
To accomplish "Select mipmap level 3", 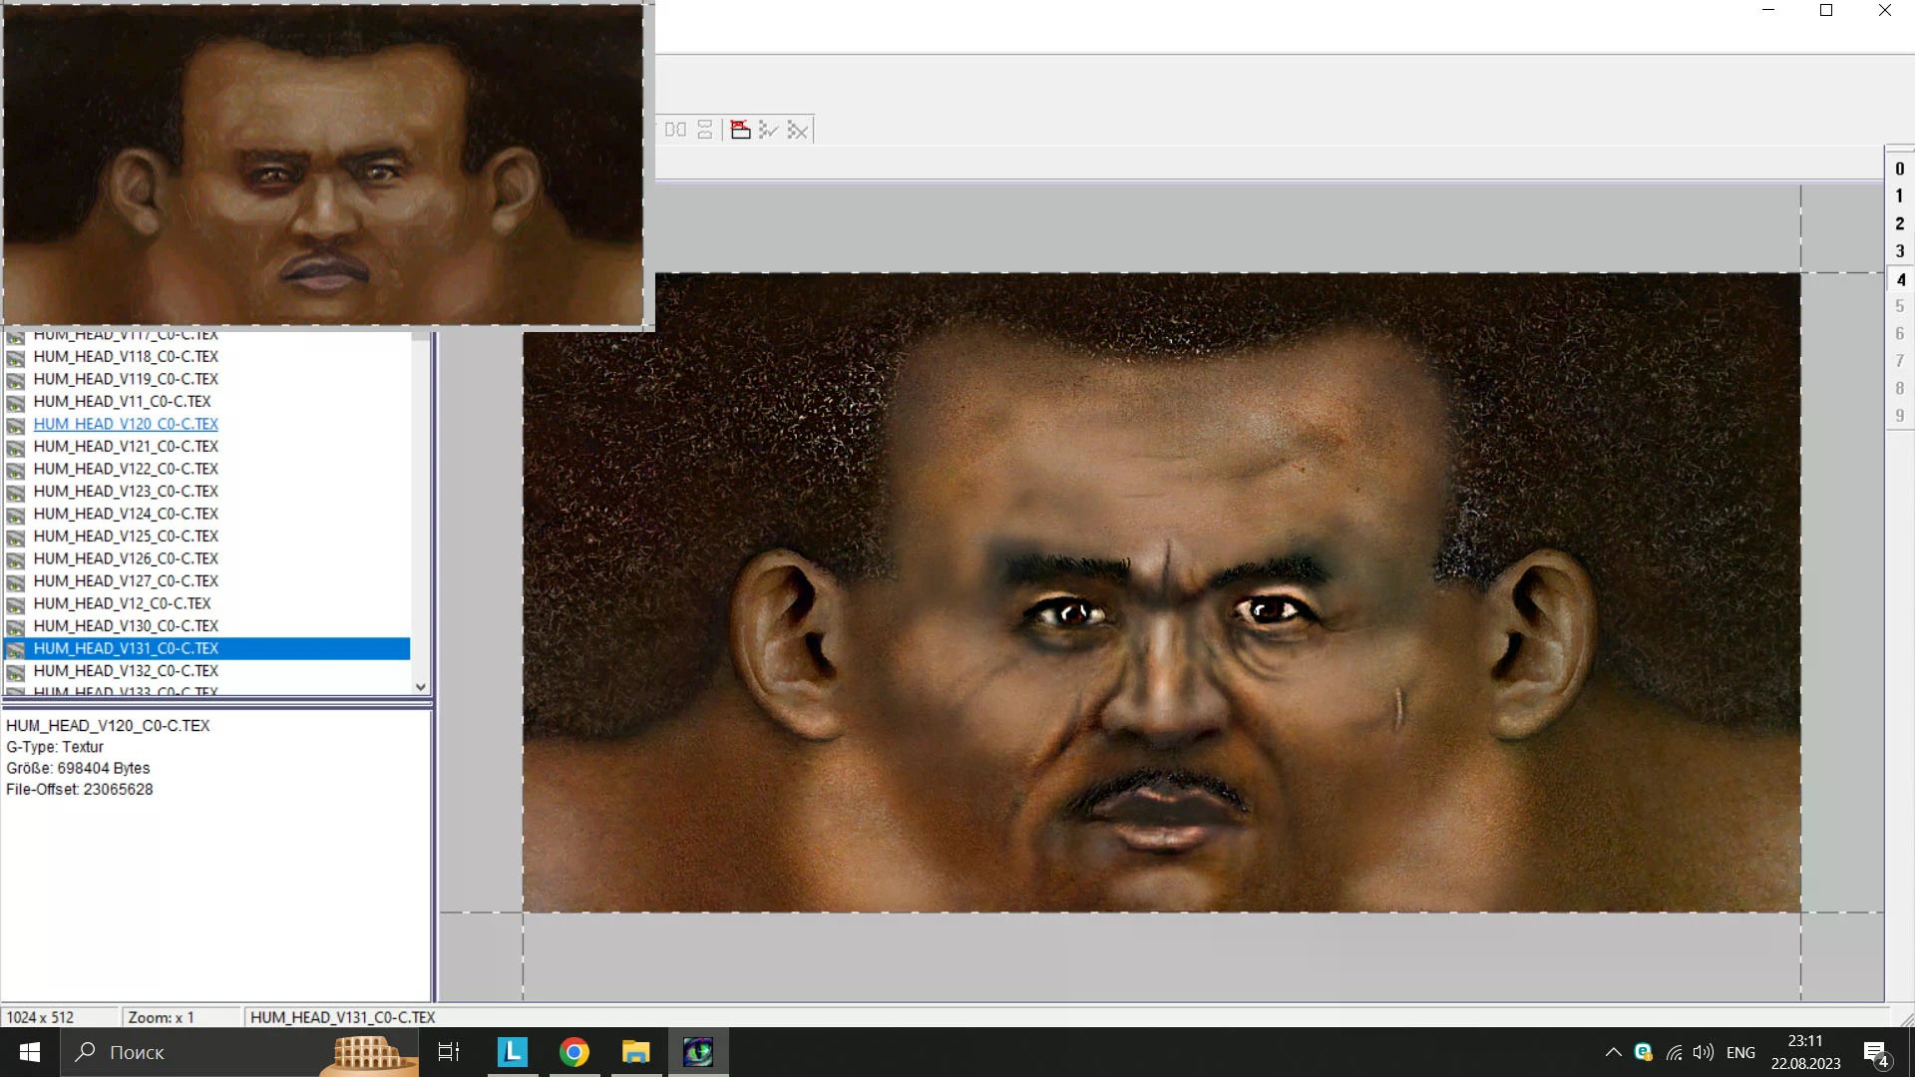I will (1899, 251).
